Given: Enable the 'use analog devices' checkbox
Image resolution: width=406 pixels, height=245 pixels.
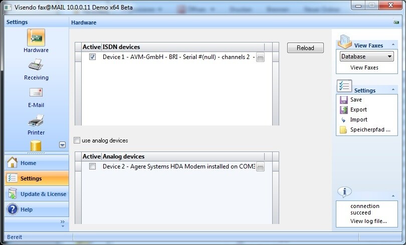Looking at the screenshot, I should pos(77,140).
